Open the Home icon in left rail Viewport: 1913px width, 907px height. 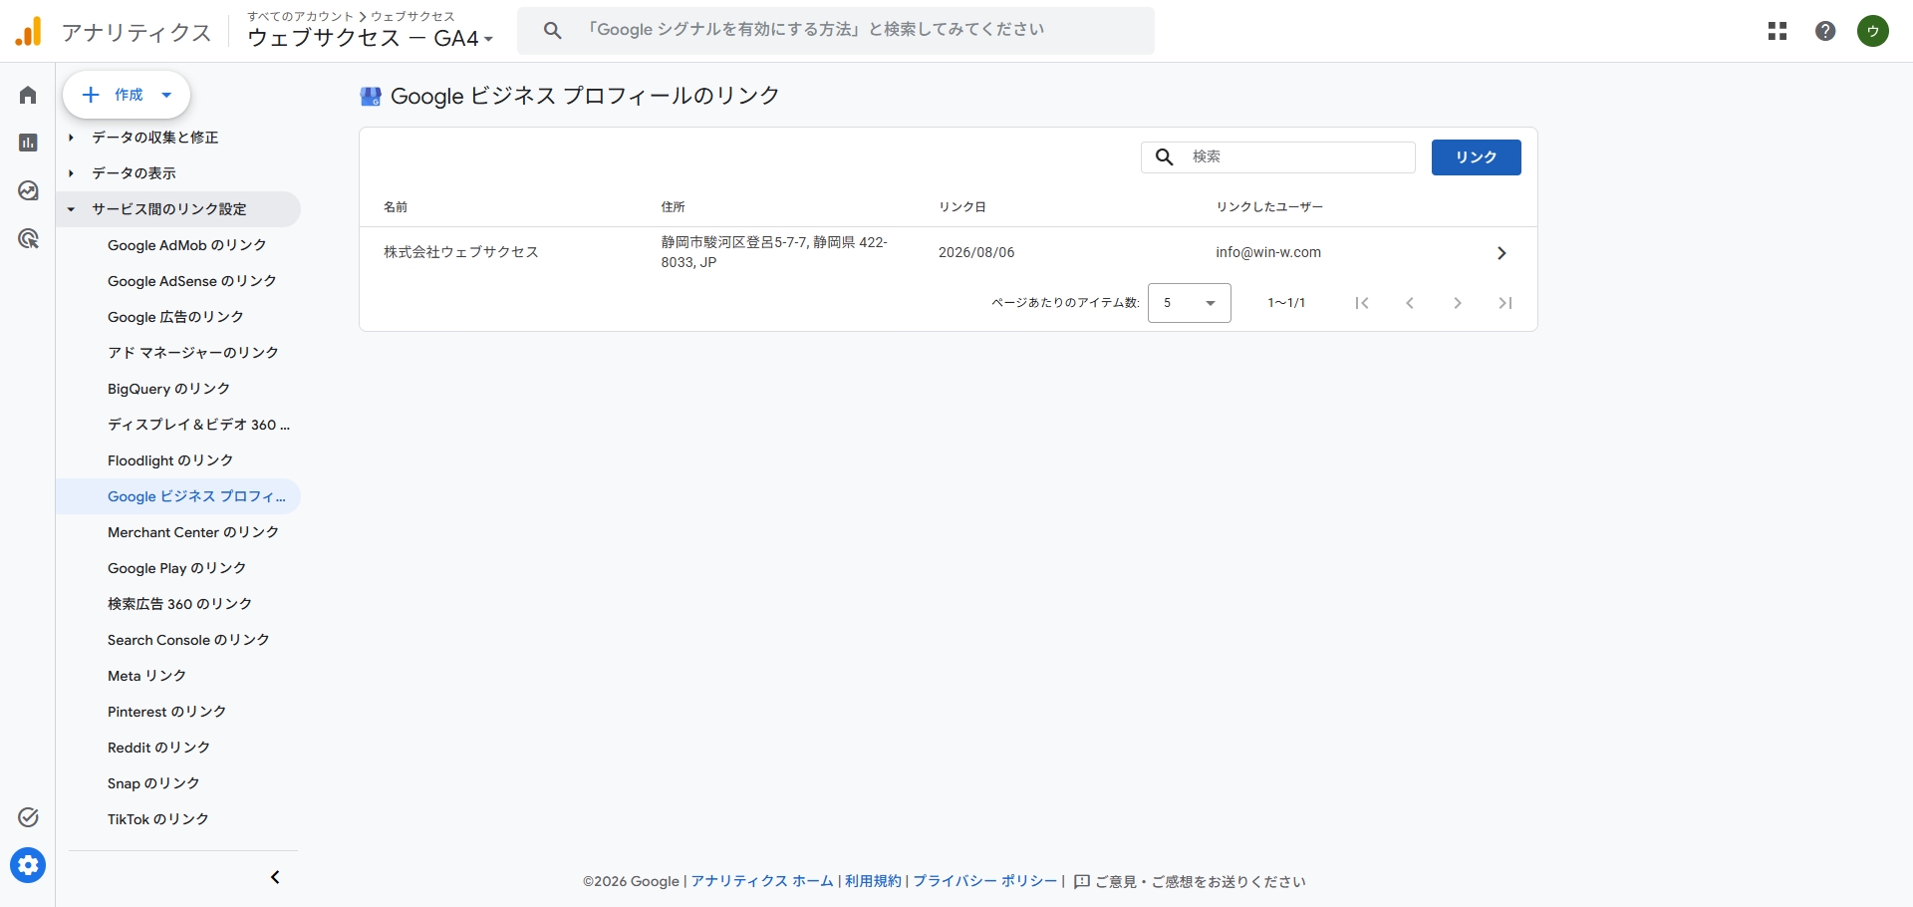point(28,95)
